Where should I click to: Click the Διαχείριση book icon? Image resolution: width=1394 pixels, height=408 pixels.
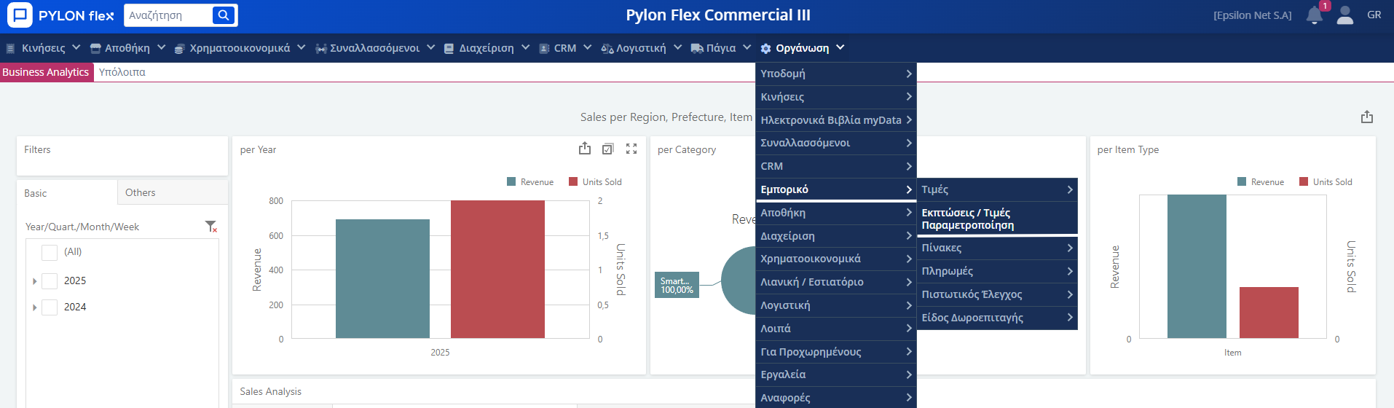449,49
